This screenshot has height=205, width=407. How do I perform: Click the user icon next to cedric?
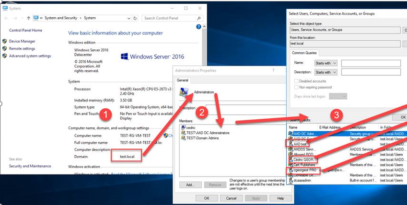click(183, 127)
